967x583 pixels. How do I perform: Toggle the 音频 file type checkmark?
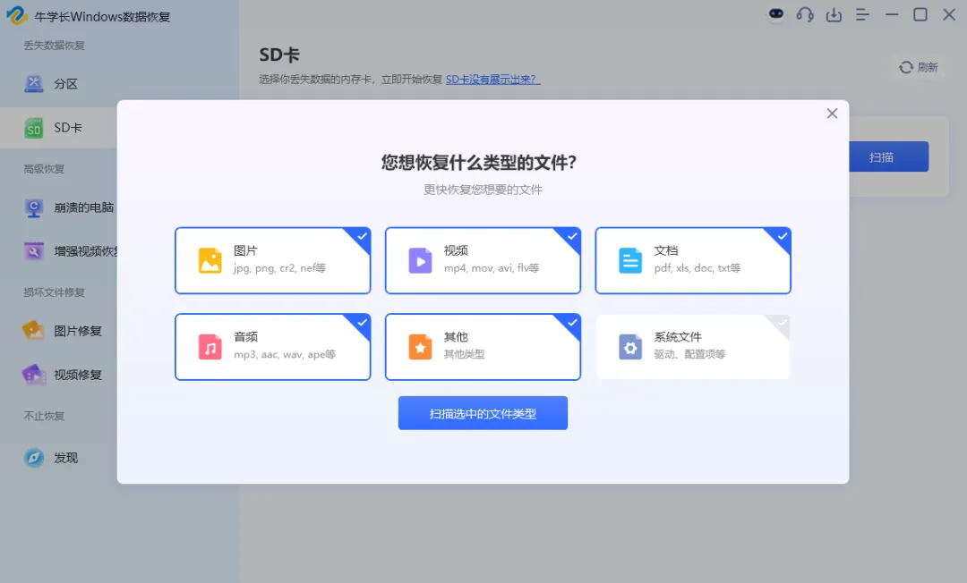click(x=362, y=323)
